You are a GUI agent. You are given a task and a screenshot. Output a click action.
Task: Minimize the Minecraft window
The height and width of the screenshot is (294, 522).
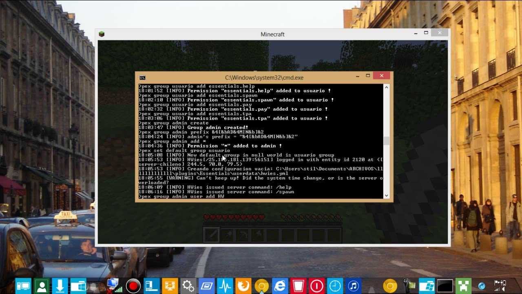(416, 33)
